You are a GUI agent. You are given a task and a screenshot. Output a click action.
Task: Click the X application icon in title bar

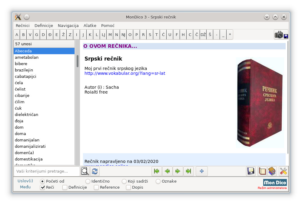click(18, 17)
